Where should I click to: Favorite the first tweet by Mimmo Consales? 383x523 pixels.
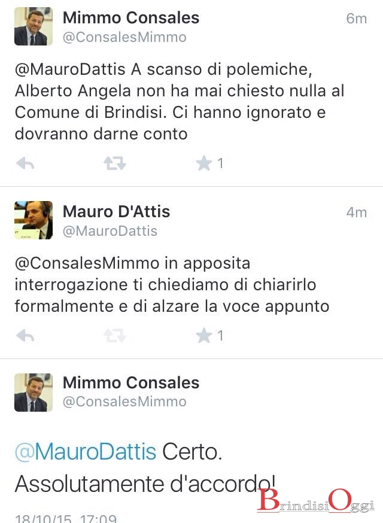(x=204, y=163)
